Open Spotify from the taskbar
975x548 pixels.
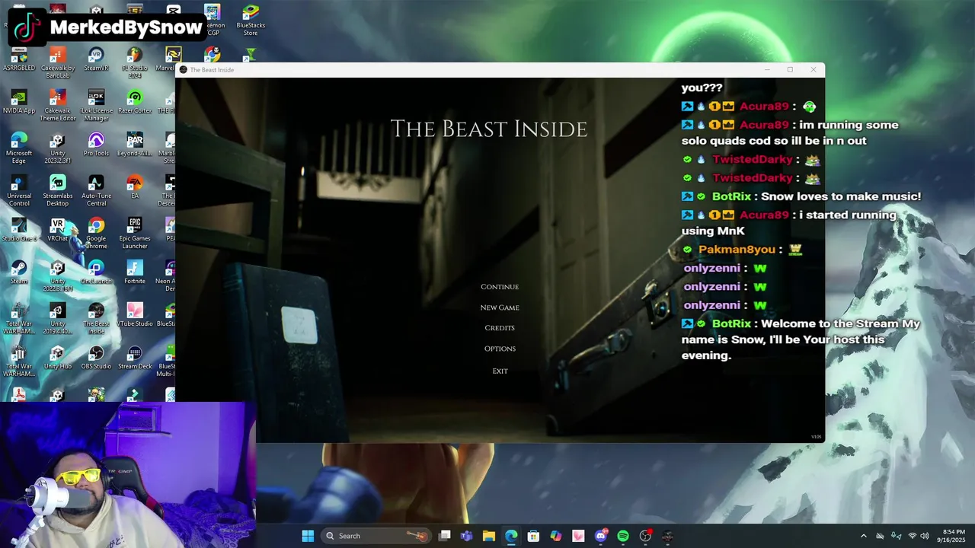[623, 536]
